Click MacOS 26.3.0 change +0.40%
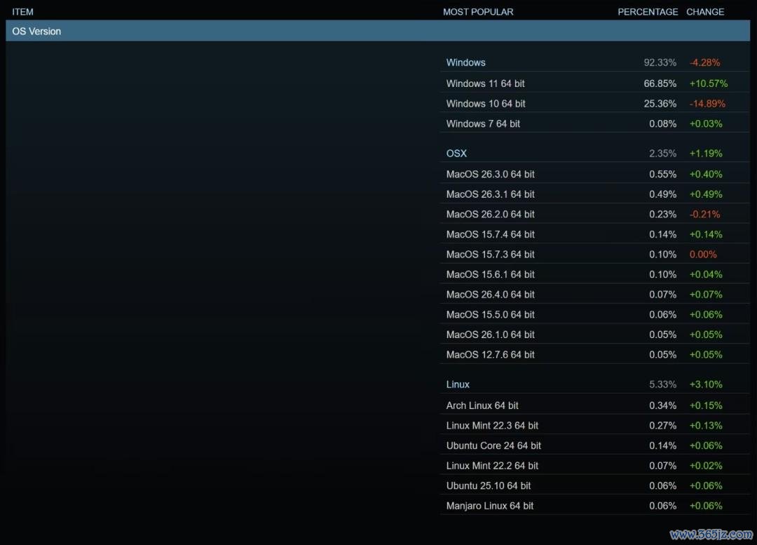The image size is (757, 545). (706, 174)
